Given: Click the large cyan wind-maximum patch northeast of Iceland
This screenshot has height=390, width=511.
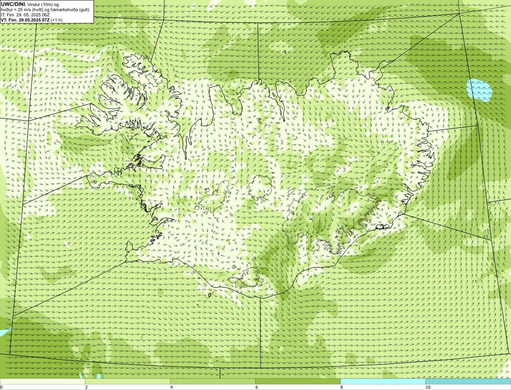Looking at the screenshot, I should [x=479, y=91].
